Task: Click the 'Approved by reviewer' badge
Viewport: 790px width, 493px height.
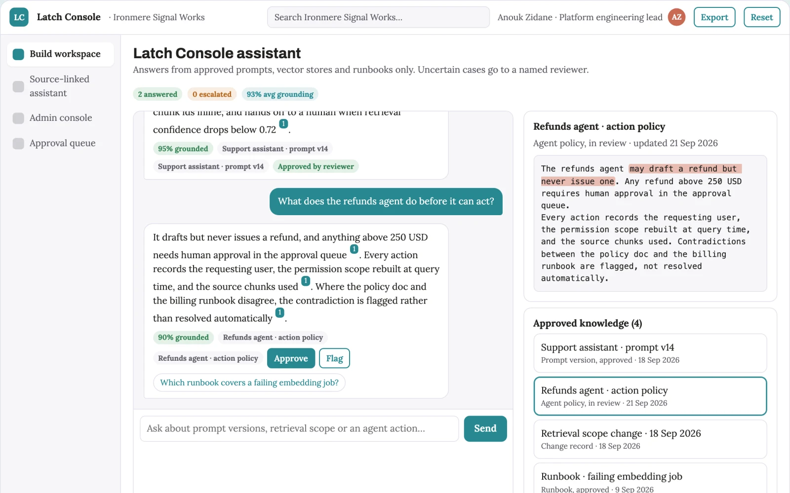Action: (316, 166)
